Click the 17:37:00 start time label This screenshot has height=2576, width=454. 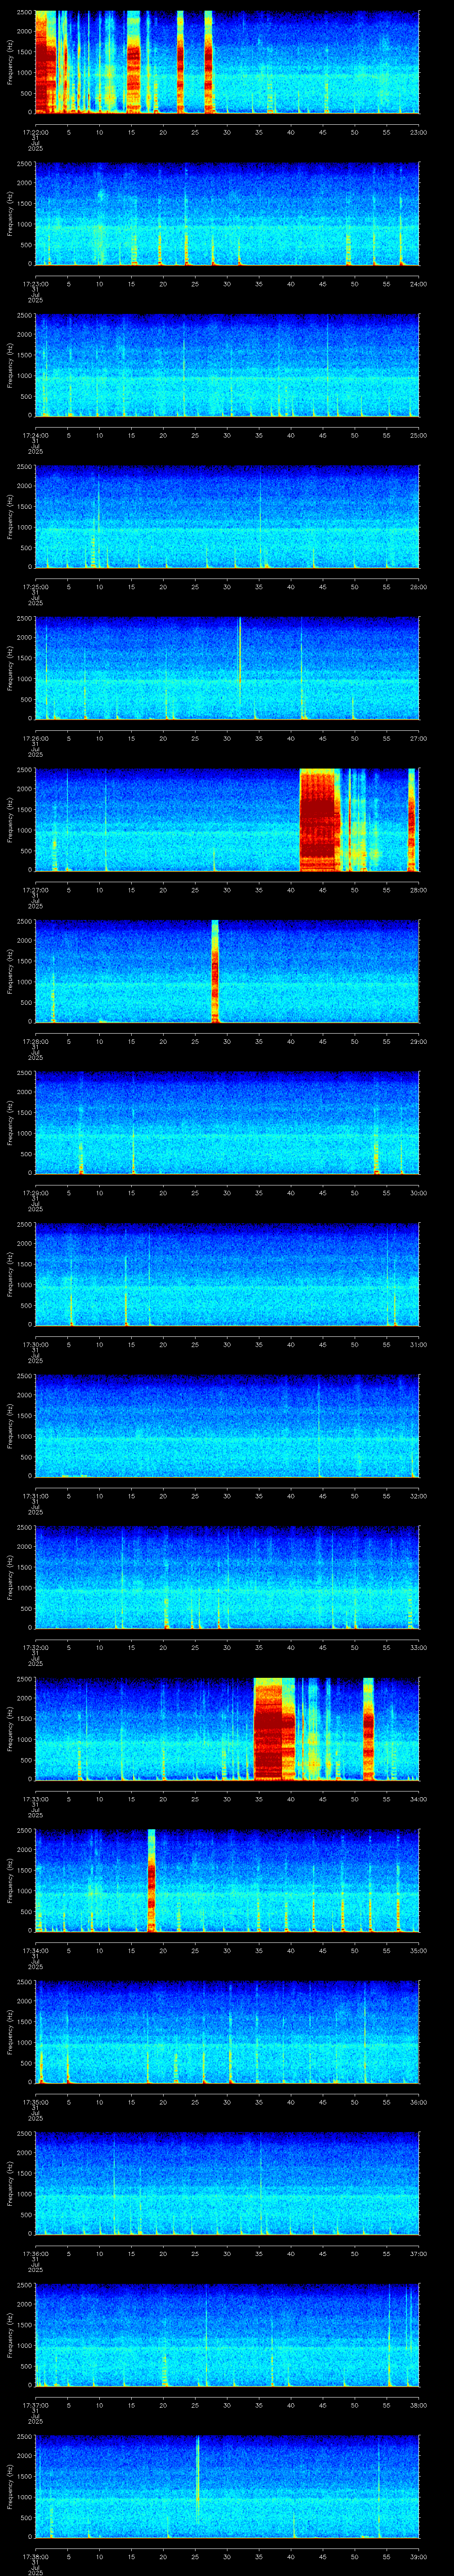coord(35,2405)
